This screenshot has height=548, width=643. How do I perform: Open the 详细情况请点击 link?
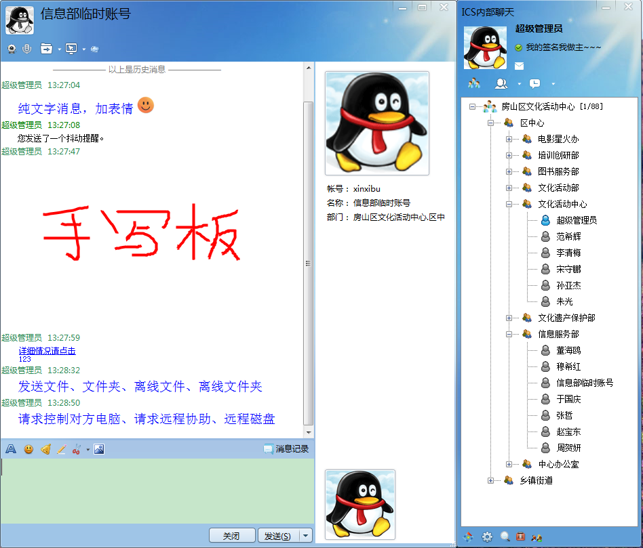(x=47, y=351)
